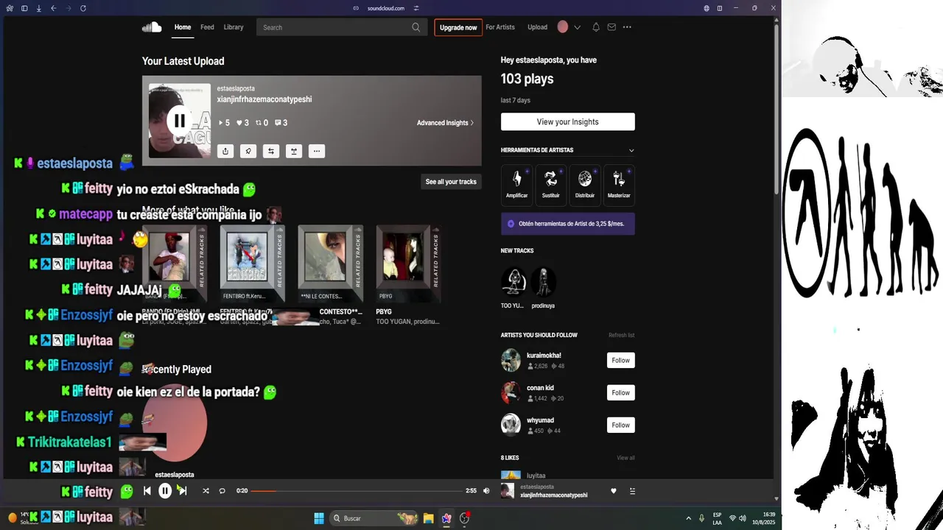Follow kuraimokha!

620,360
